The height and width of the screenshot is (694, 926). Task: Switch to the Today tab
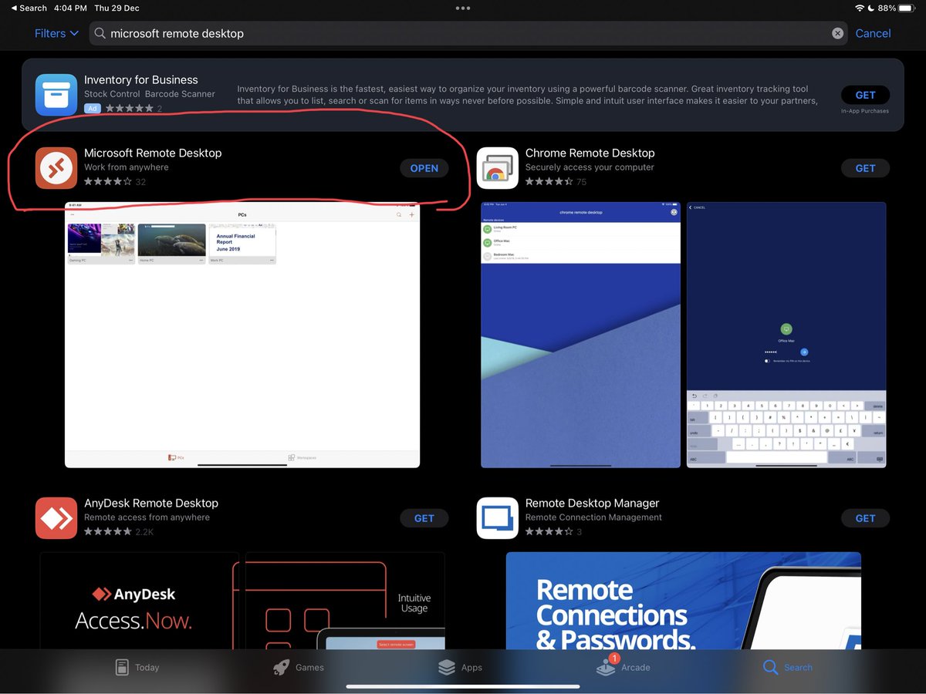pos(137,667)
